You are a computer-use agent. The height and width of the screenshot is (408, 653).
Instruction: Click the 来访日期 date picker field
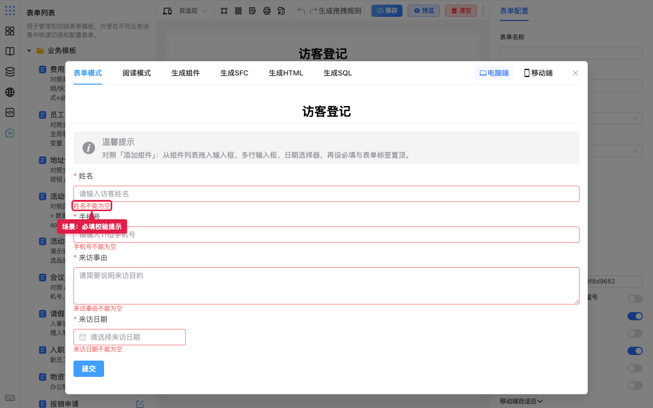(130, 337)
